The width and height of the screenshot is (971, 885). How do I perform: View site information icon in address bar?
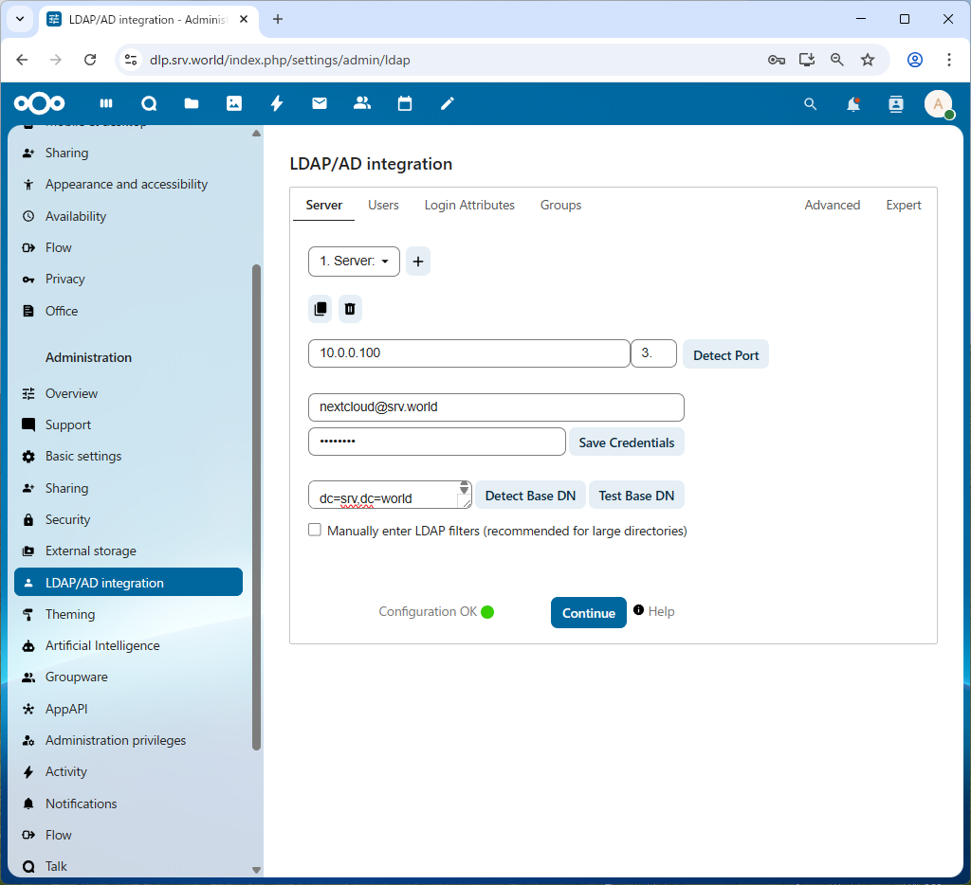tap(131, 60)
